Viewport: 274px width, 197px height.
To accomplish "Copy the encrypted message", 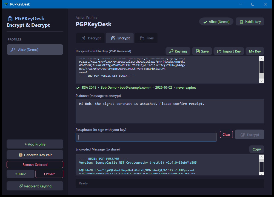I will pos(256,149).
